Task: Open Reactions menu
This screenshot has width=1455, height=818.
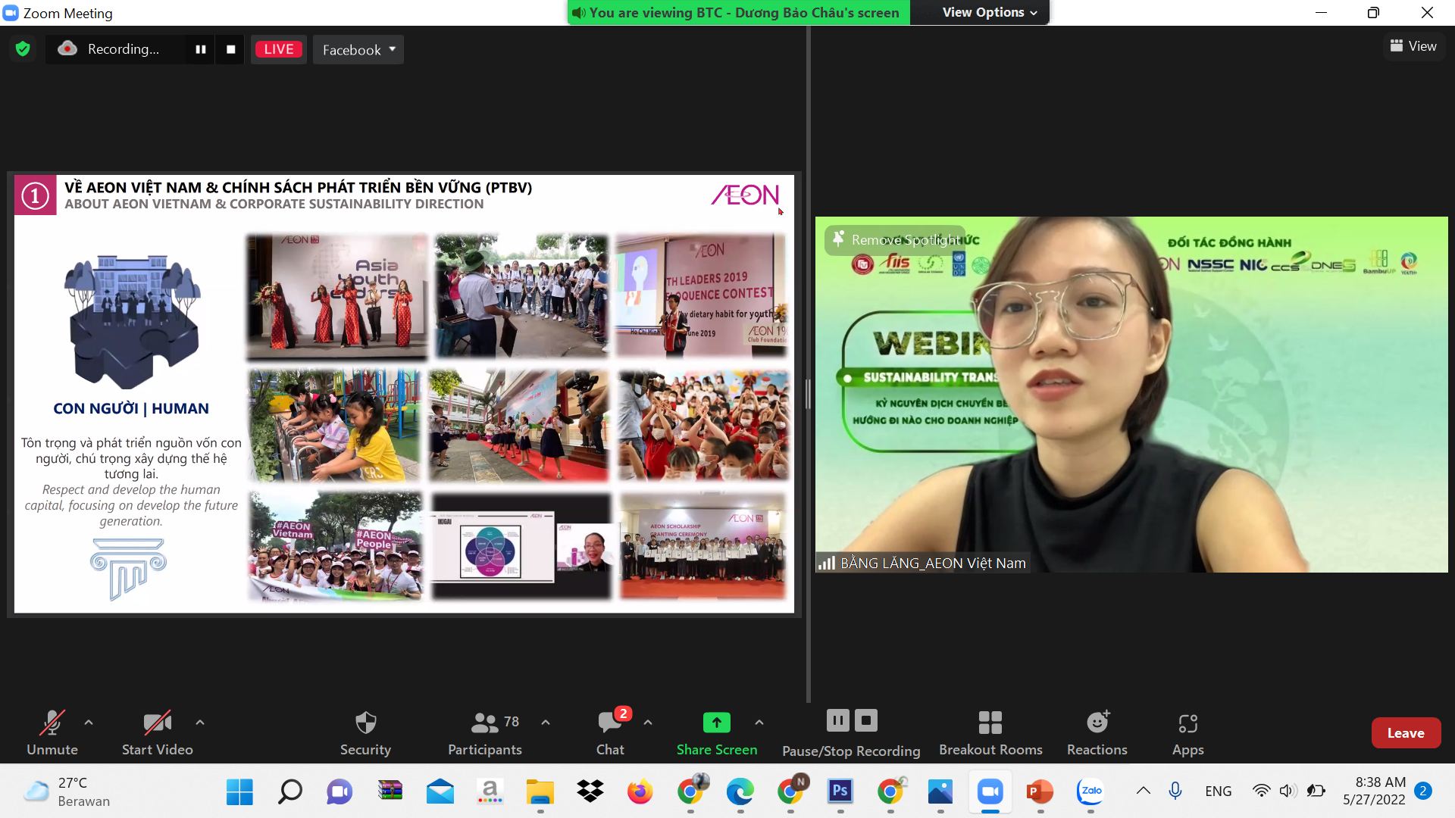Action: tap(1097, 732)
